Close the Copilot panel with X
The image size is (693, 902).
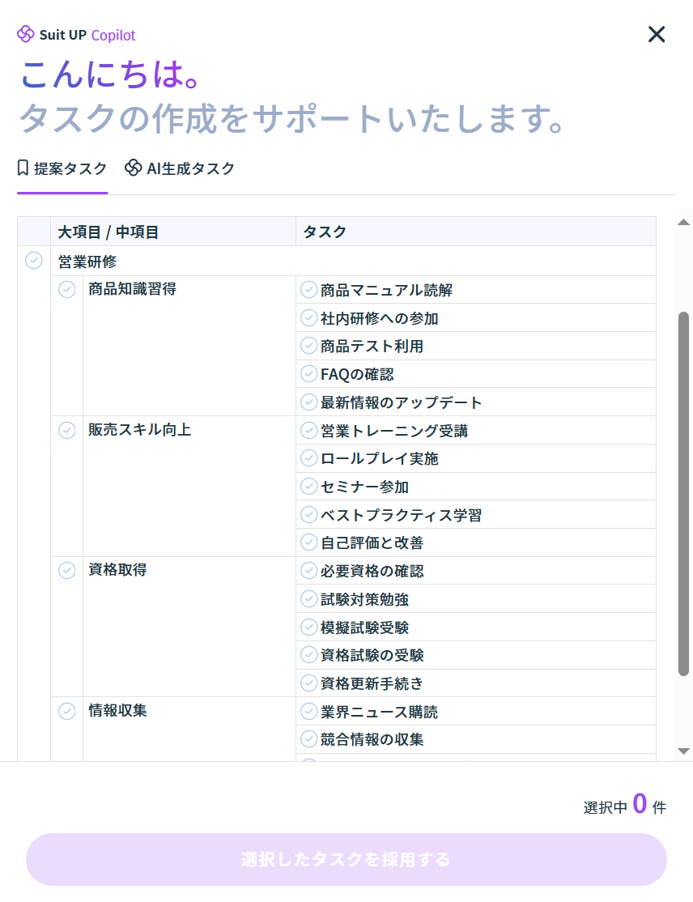(656, 34)
